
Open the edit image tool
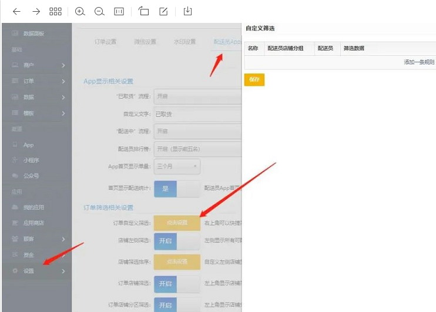pos(163,11)
